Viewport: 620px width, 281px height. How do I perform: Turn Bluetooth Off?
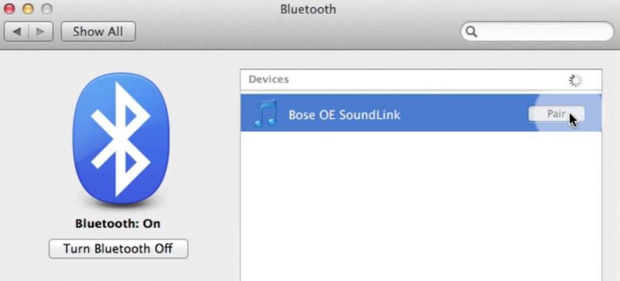(118, 248)
